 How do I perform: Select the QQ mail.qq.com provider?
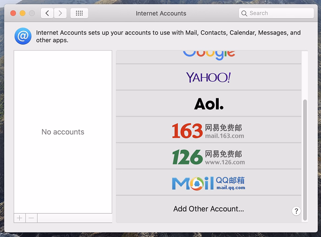click(x=209, y=182)
